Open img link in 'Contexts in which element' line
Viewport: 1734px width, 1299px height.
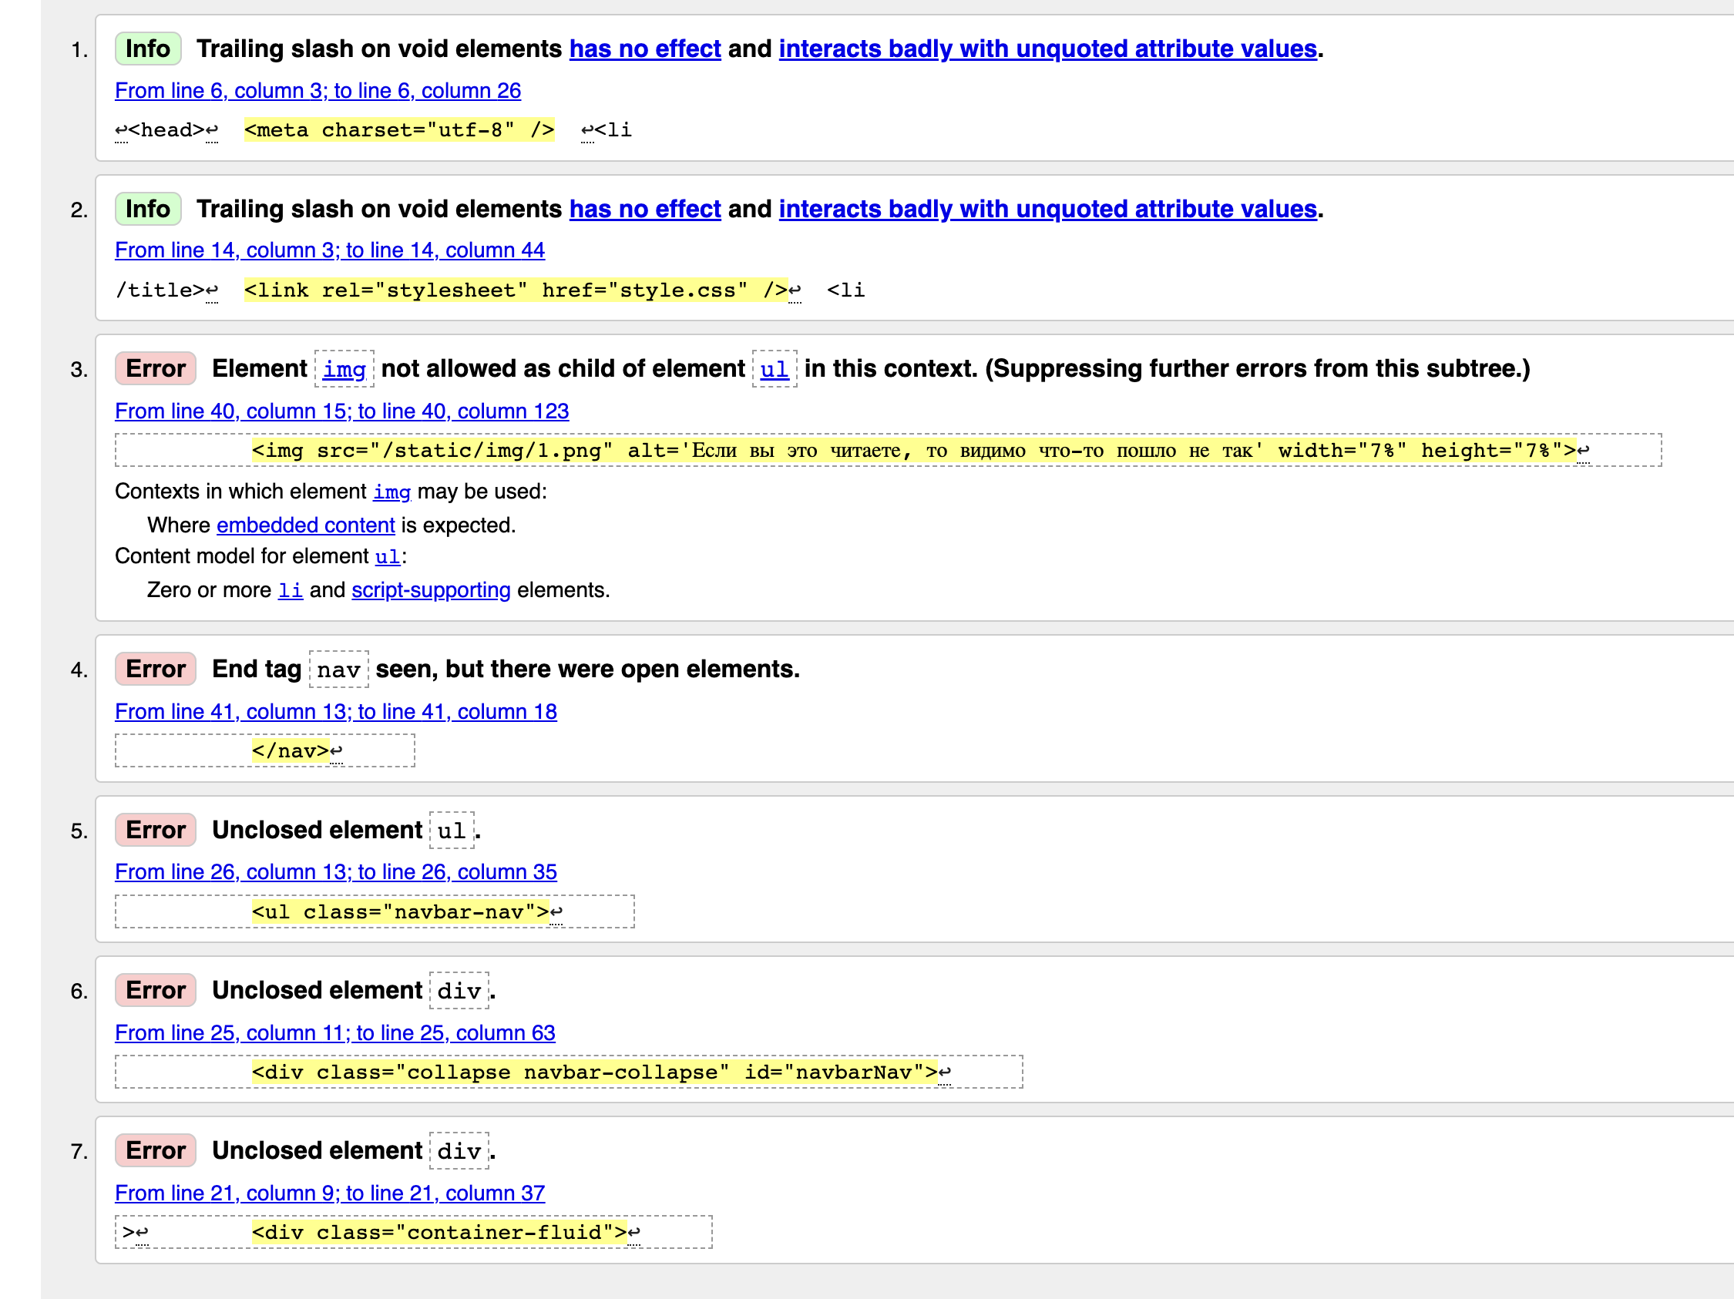pyautogui.click(x=391, y=492)
